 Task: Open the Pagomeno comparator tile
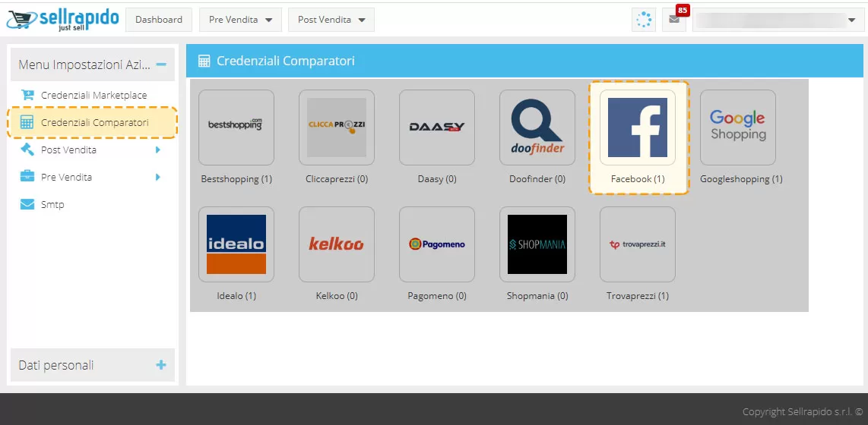pyautogui.click(x=437, y=244)
